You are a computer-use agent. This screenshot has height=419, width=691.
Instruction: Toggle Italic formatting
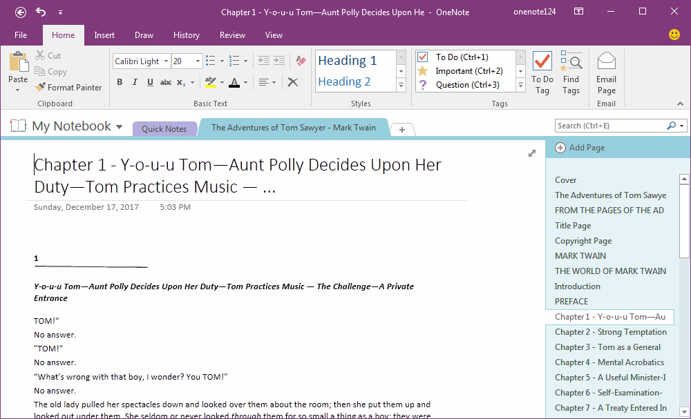tap(135, 82)
